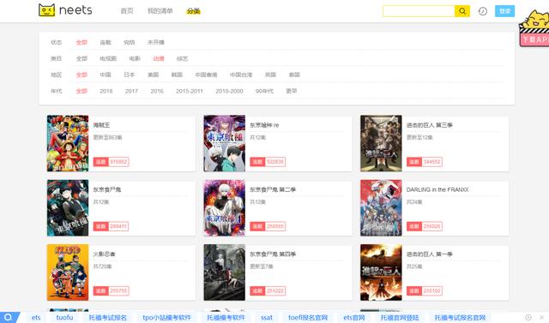549x323 pixels.
Task: Select 全部 in the 地区 row
Action: tap(81, 75)
